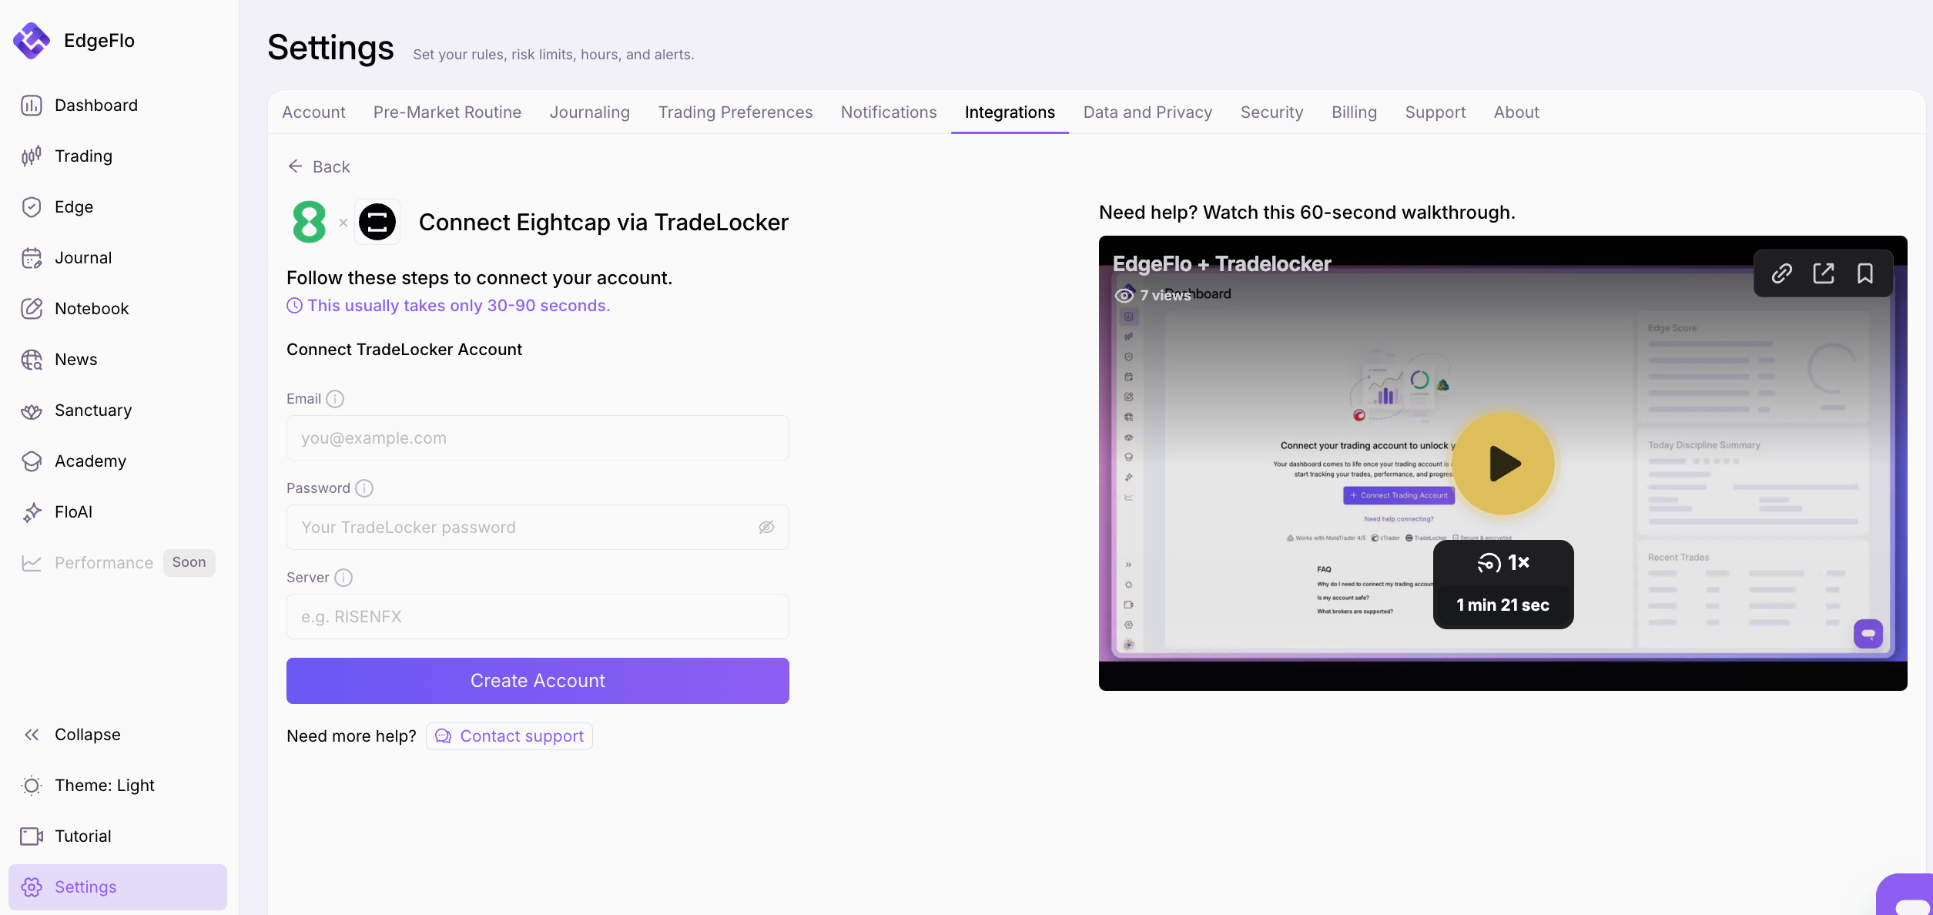The image size is (1933, 915).
Task: Go to the Edge shield icon
Action: pos(32,207)
